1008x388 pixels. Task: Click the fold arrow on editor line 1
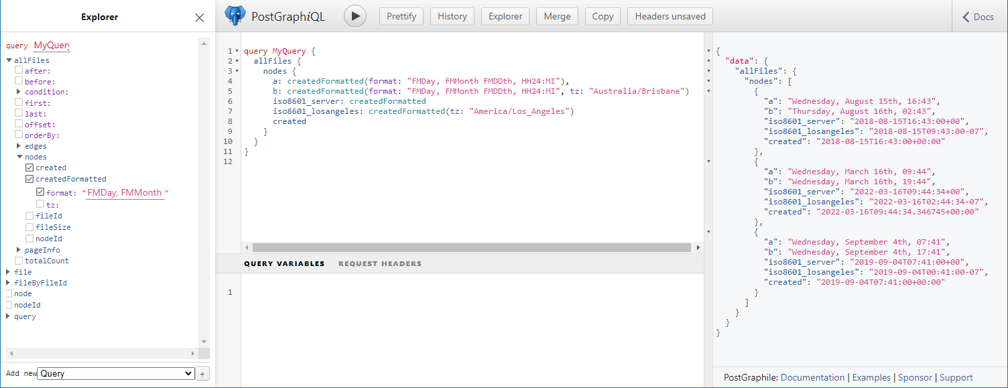[x=237, y=51]
